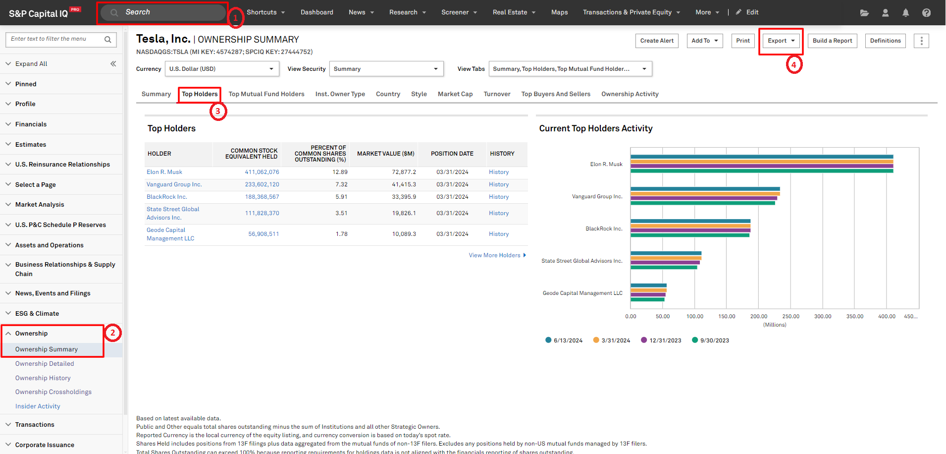Click the Definitions button
This screenshot has height=454, width=946.
coord(885,41)
